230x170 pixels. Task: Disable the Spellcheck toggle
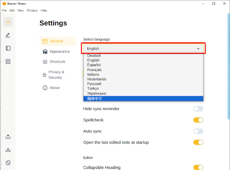tap(198, 120)
